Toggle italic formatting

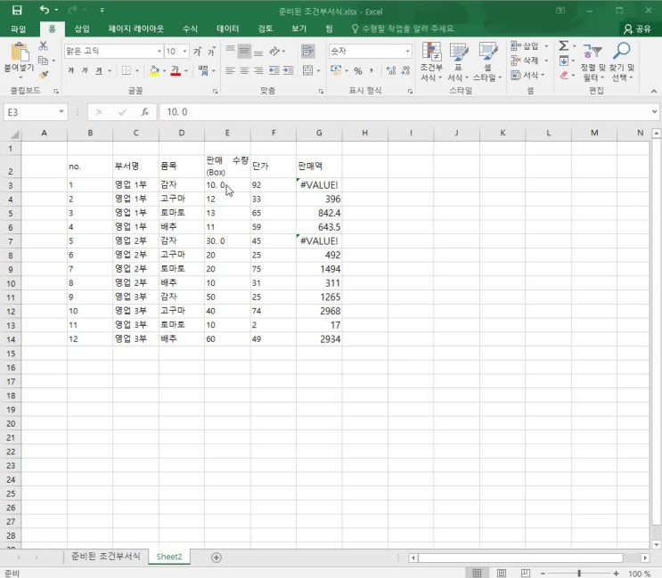point(85,70)
